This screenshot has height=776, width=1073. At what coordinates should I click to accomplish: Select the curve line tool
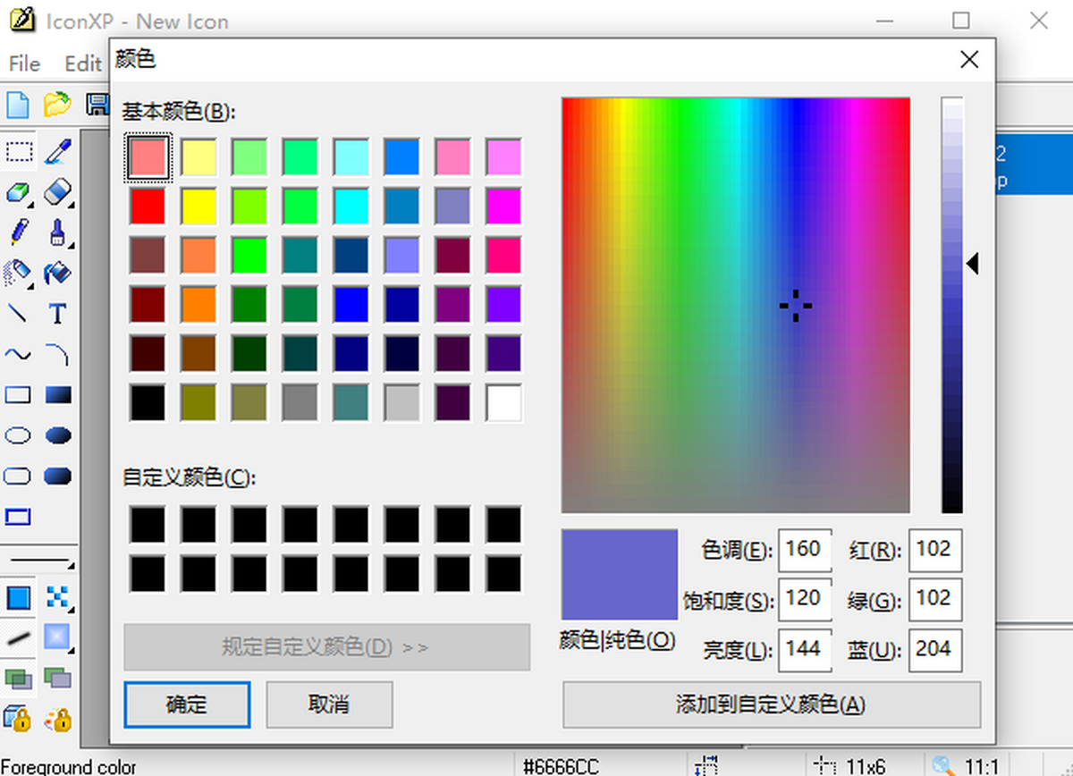pos(19,354)
